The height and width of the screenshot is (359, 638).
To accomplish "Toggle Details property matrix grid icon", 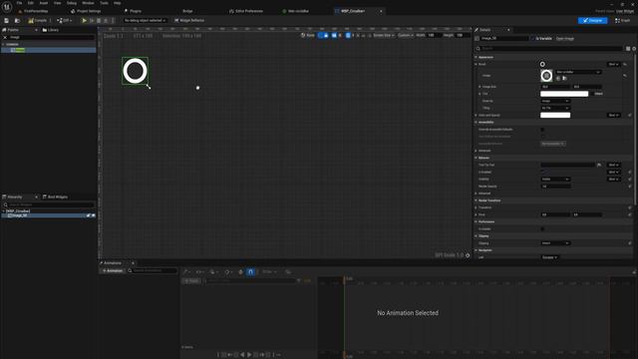I will [x=628, y=49].
